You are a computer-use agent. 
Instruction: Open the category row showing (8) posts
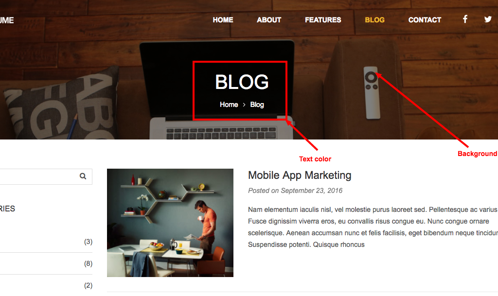[46, 263]
